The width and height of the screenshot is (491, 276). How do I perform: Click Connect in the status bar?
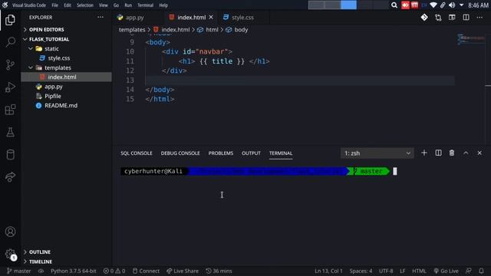146,271
